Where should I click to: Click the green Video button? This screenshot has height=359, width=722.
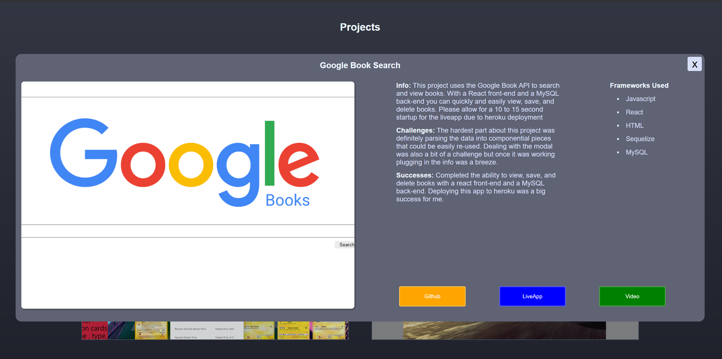click(632, 296)
